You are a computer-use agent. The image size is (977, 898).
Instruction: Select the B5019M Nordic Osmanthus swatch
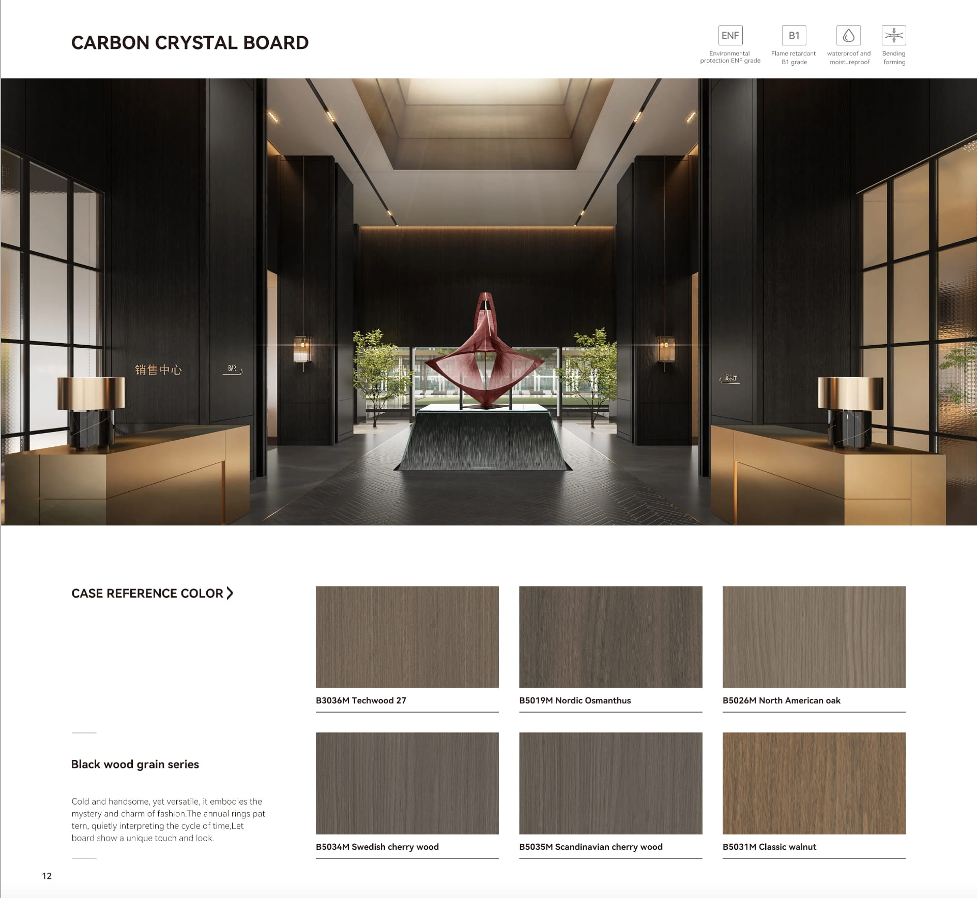pyautogui.click(x=610, y=637)
